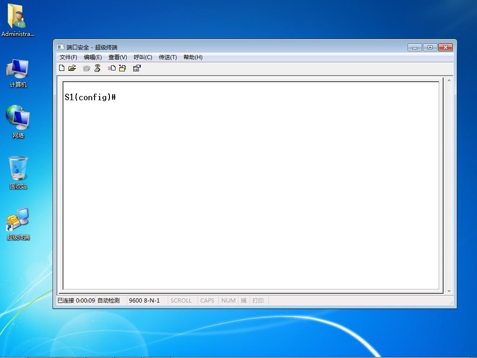
Task: Open the 传送(T) menu
Action: [x=168, y=57]
